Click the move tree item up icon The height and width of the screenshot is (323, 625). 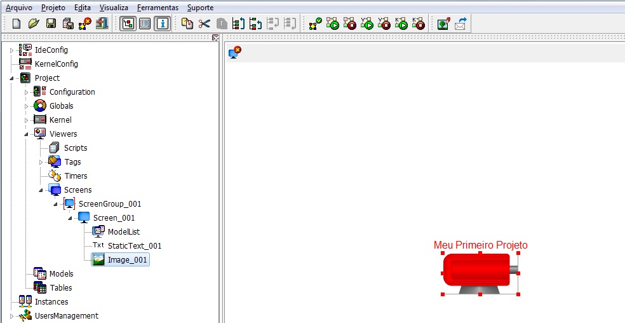point(238,24)
